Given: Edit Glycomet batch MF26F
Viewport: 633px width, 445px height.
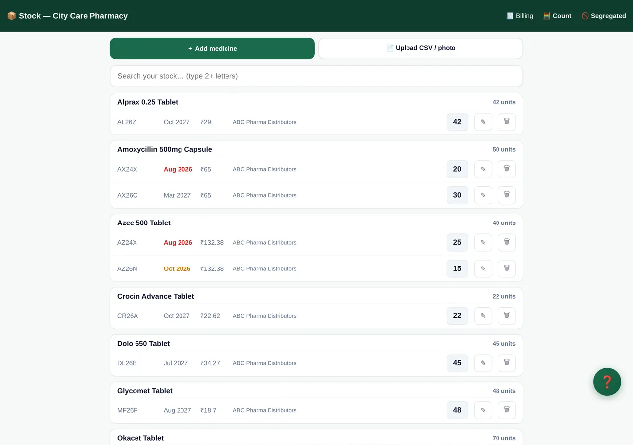Looking at the screenshot, I should [483, 410].
